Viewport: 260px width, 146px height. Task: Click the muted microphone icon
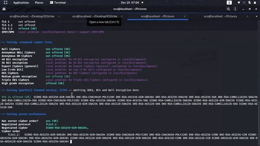click(249, 3)
